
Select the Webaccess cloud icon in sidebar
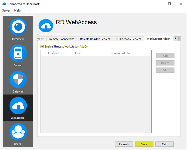point(18,106)
